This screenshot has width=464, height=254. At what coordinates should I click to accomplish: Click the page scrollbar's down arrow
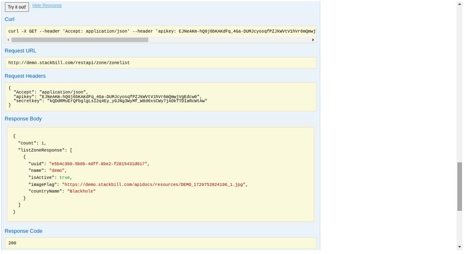(x=459, y=247)
